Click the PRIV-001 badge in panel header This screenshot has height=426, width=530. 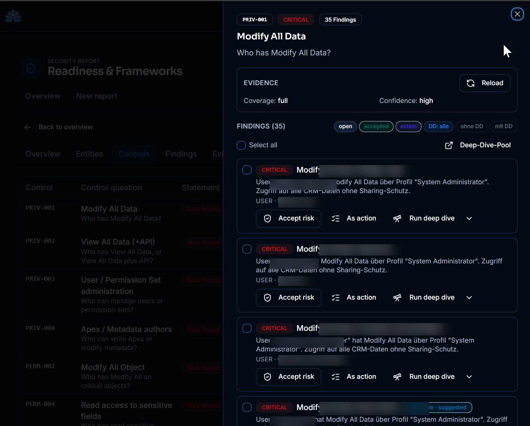pyautogui.click(x=255, y=20)
